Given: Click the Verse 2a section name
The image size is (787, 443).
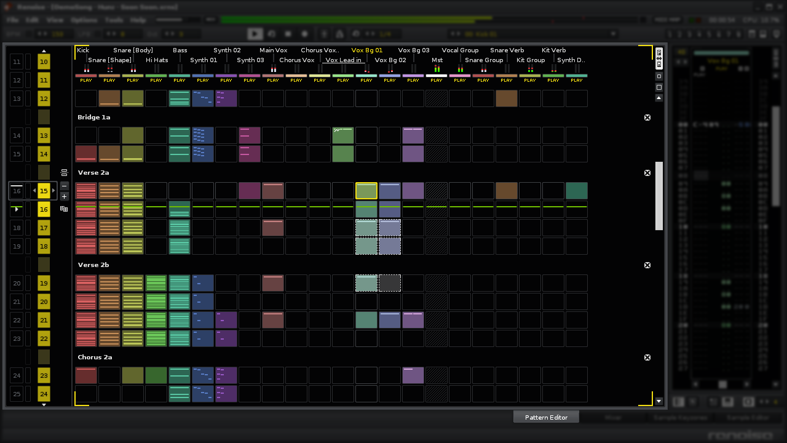Looking at the screenshot, I should click(x=93, y=173).
